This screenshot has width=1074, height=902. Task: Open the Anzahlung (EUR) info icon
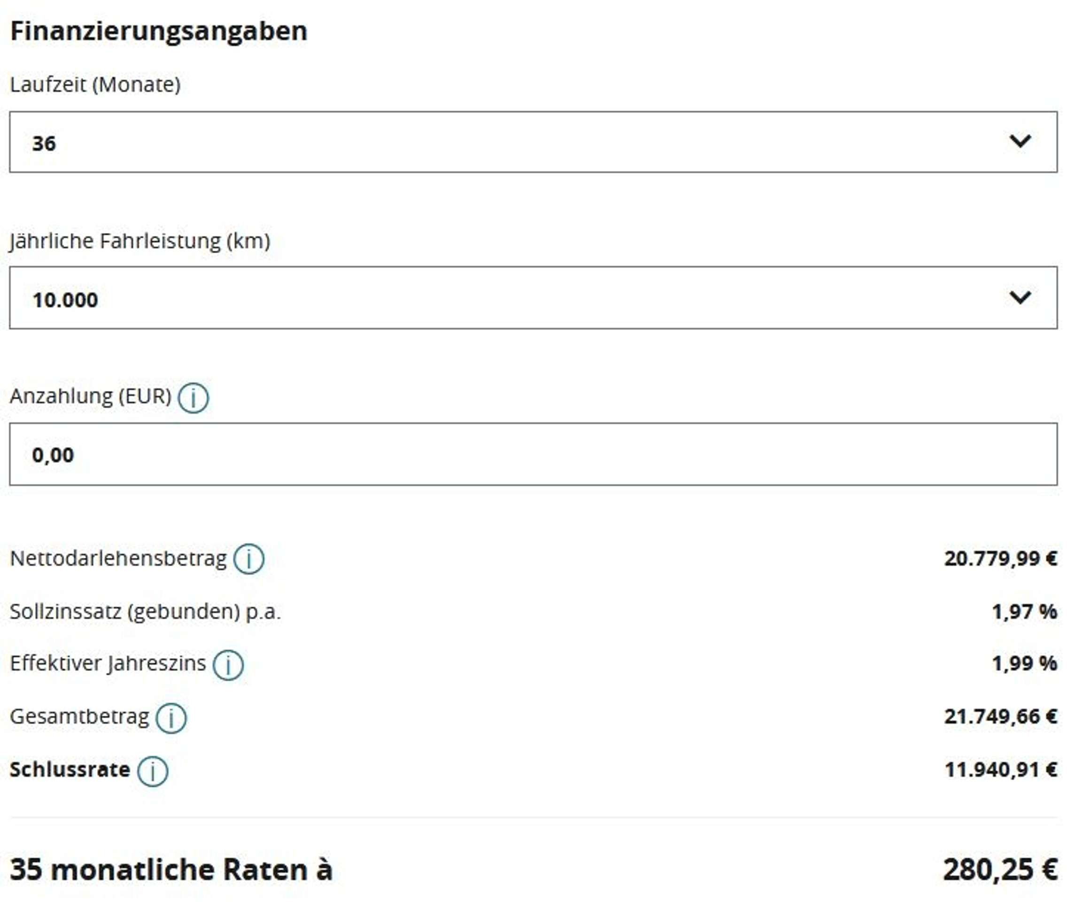(x=193, y=398)
